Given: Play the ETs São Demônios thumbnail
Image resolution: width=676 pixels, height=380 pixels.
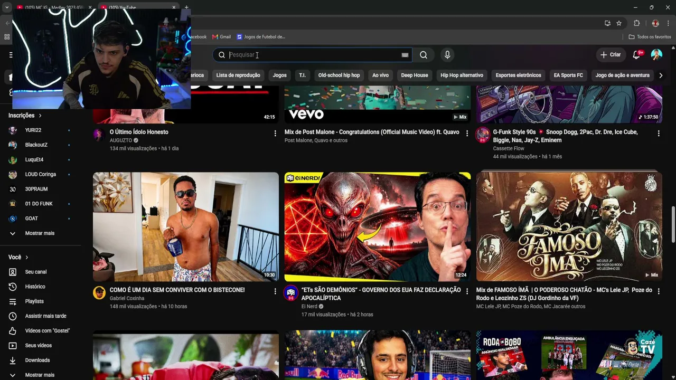Looking at the screenshot, I should (378, 227).
